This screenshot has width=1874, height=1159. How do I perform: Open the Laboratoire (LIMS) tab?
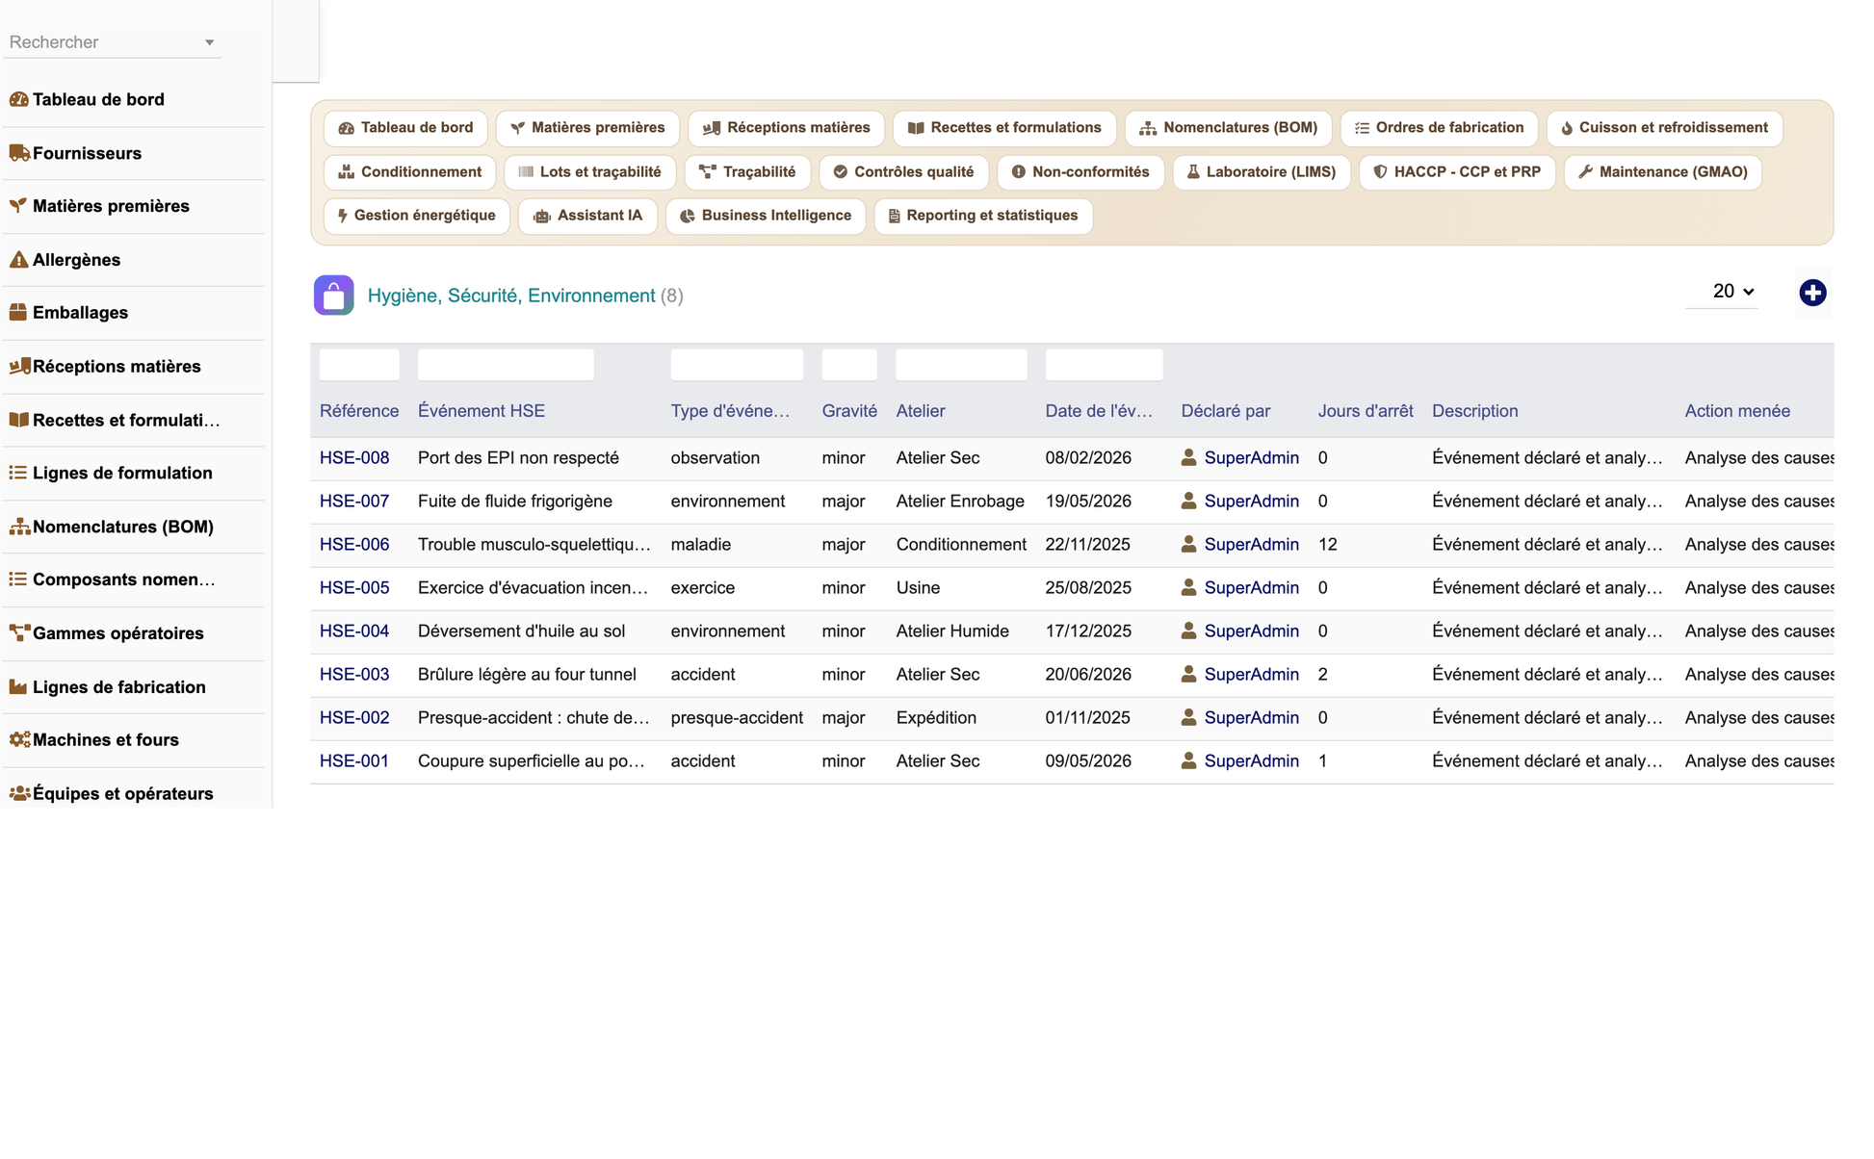pos(1262,172)
